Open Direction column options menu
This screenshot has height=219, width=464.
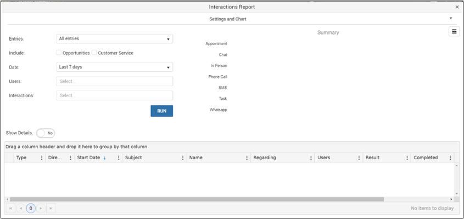click(70, 158)
